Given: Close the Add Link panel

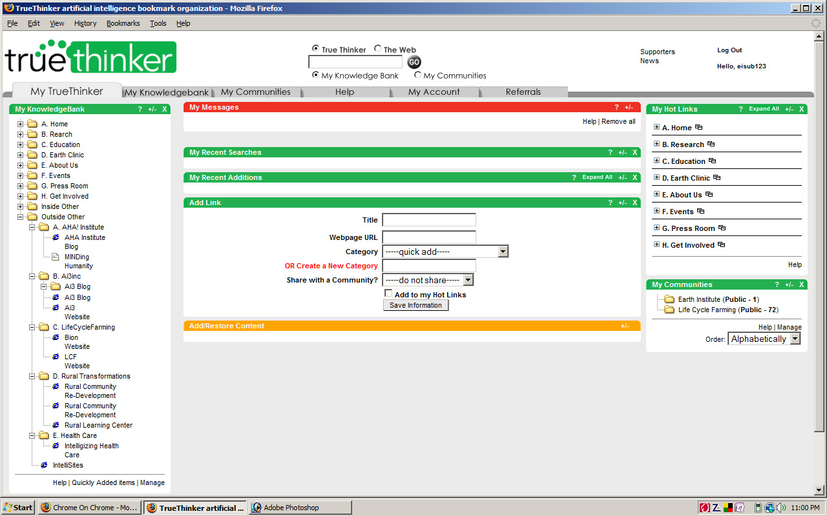Looking at the screenshot, I should pos(635,203).
